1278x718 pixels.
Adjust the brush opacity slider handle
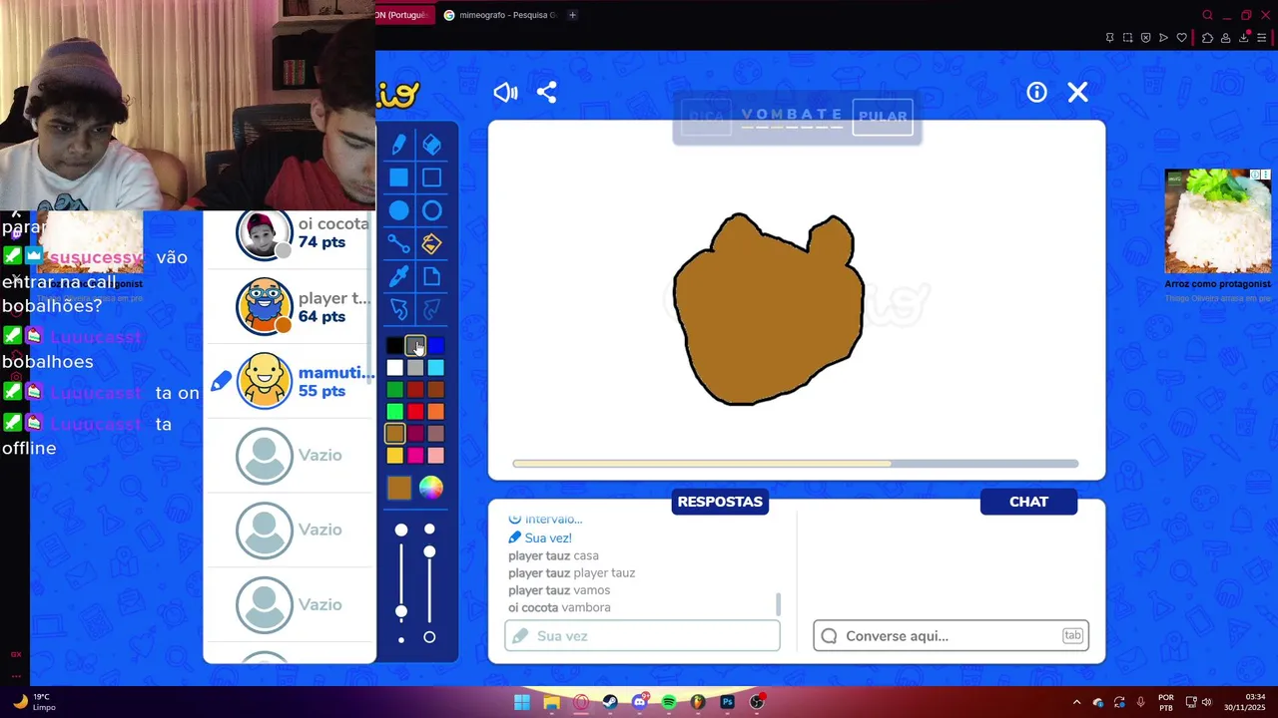[429, 551]
